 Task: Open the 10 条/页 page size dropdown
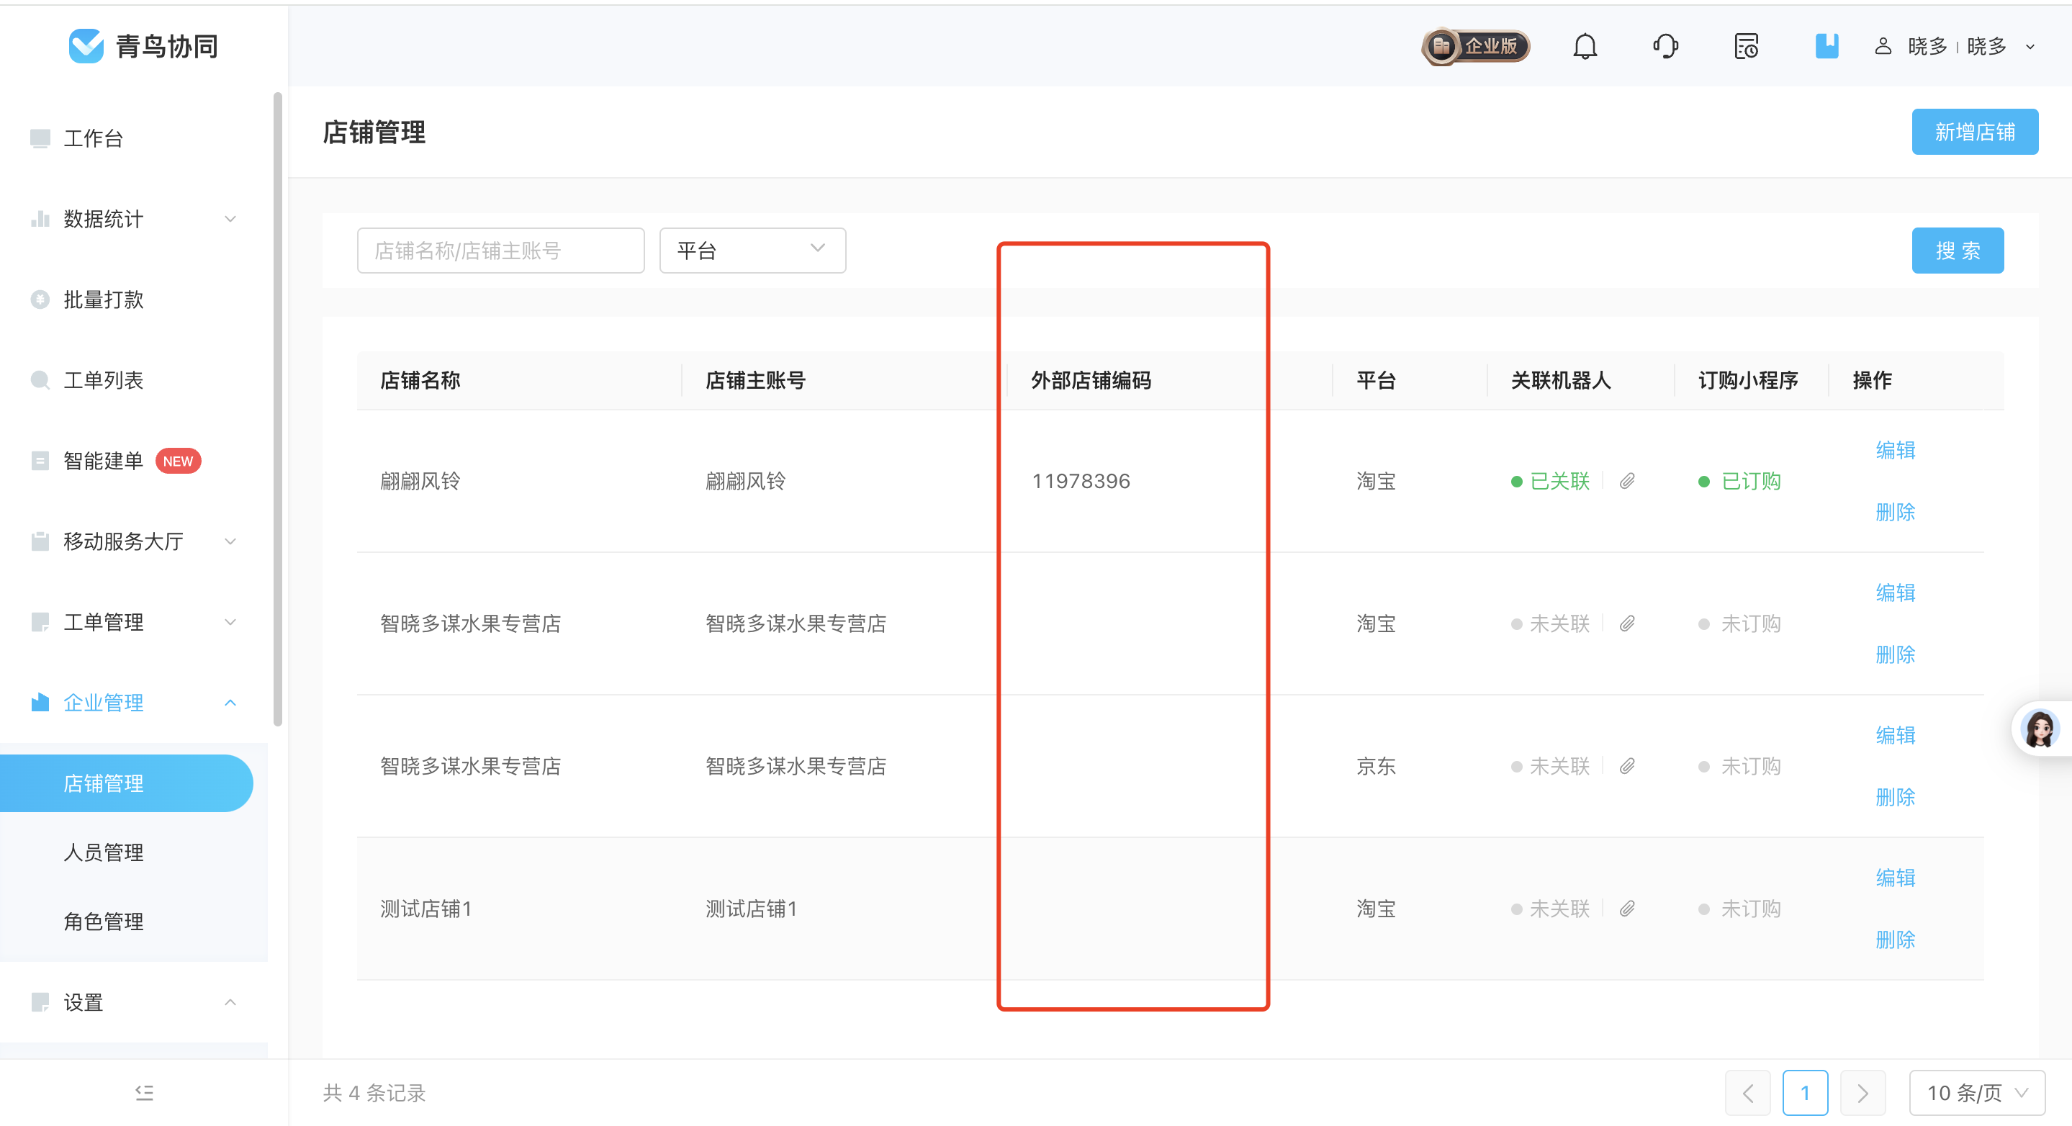[1976, 1093]
